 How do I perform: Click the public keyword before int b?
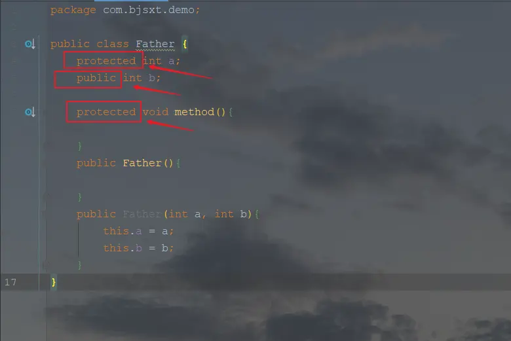point(96,78)
